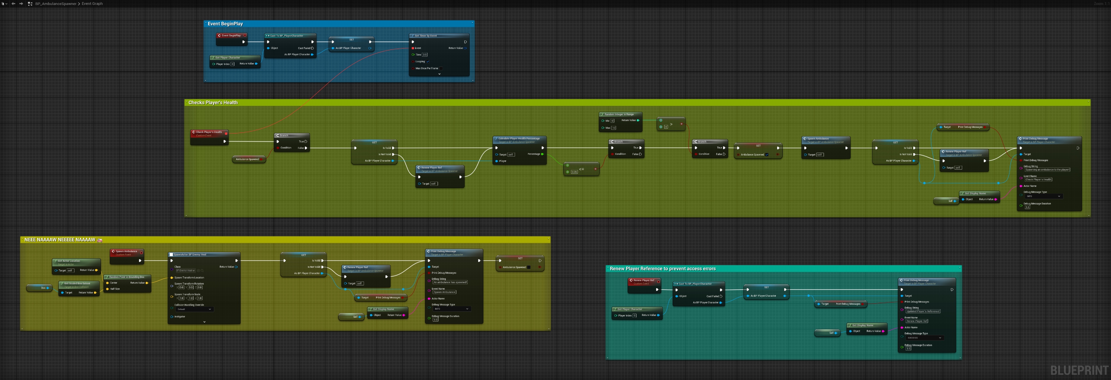Toggle the Max Once Per Frame checkbox

pos(441,68)
